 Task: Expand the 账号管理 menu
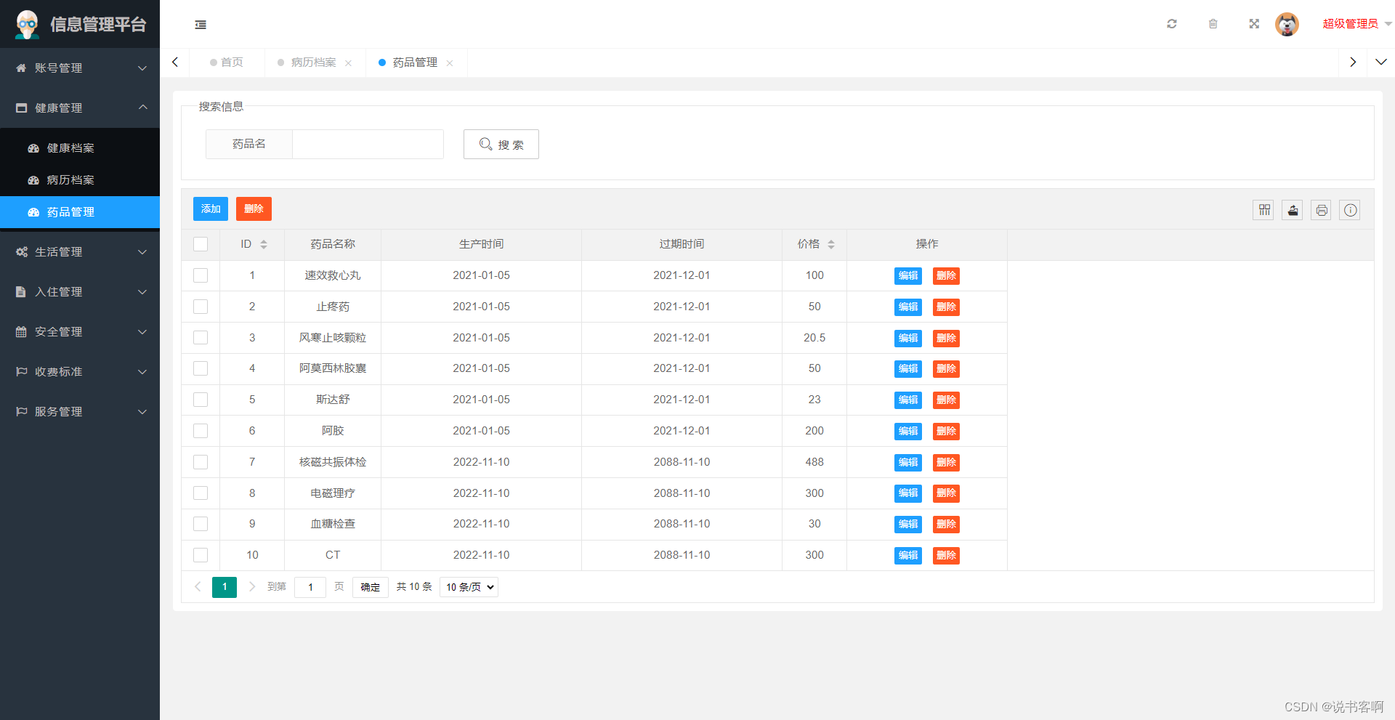click(80, 68)
